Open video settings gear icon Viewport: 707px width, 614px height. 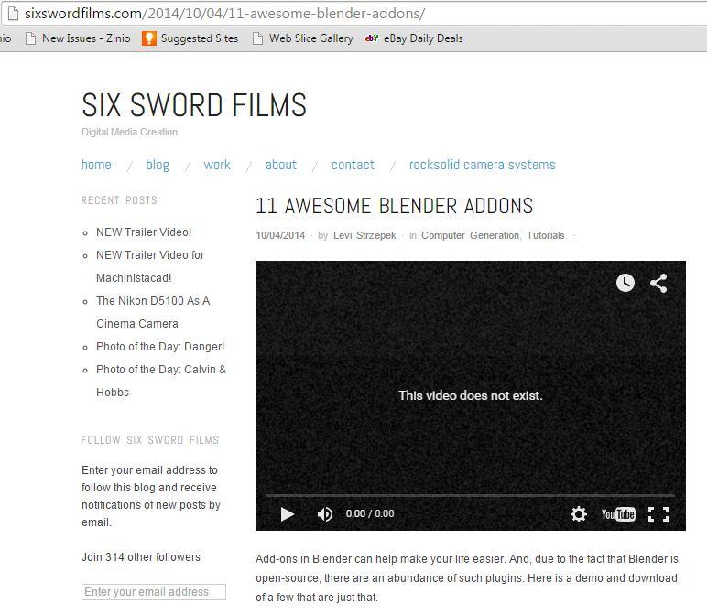pyautogui.click(x=579, y=513)
